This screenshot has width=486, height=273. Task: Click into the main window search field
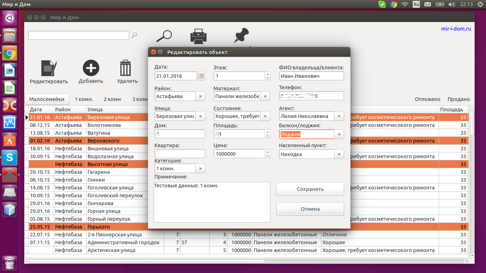pyautogui.click(x=79, y=35)
